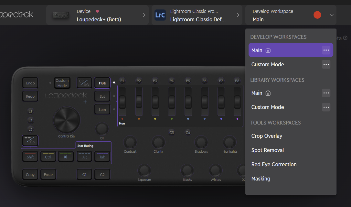Open three-dot menu for Library Main workspace
The width and height of the screenshot is (351, 207).
click(x=326, y=93)
